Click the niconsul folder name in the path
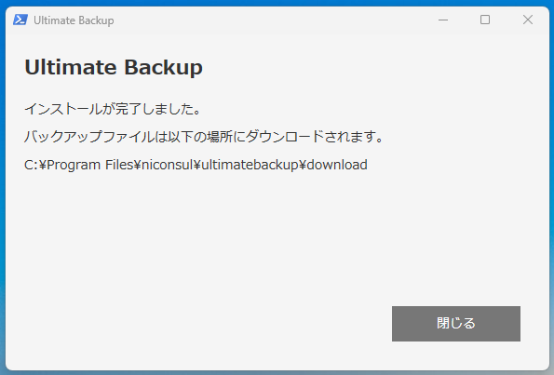Screen dimensions: 554x375 (x=167, y=165)
